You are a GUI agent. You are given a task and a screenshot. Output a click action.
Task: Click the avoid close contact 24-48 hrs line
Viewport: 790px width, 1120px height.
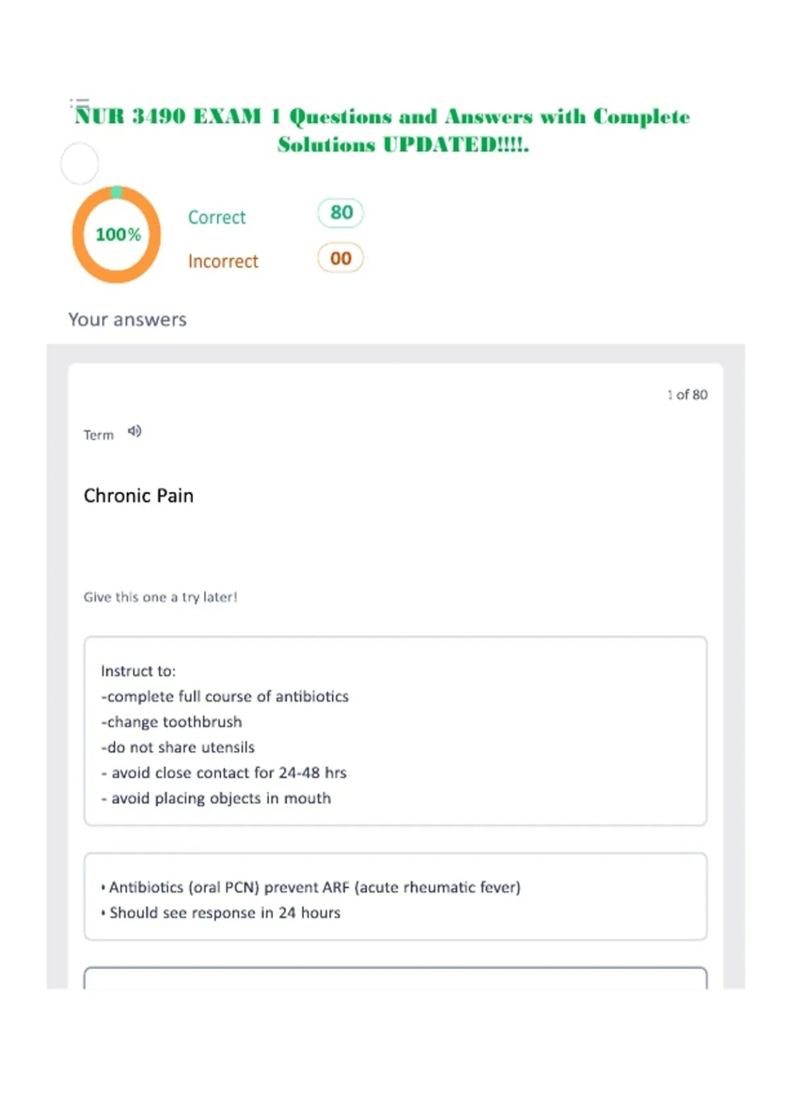pyautogui.click(x=224, y=773)
